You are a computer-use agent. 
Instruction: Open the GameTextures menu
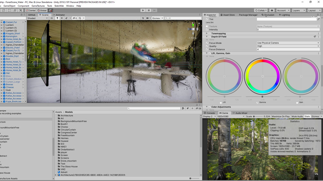pyautogui.click(x=38, y=6)
